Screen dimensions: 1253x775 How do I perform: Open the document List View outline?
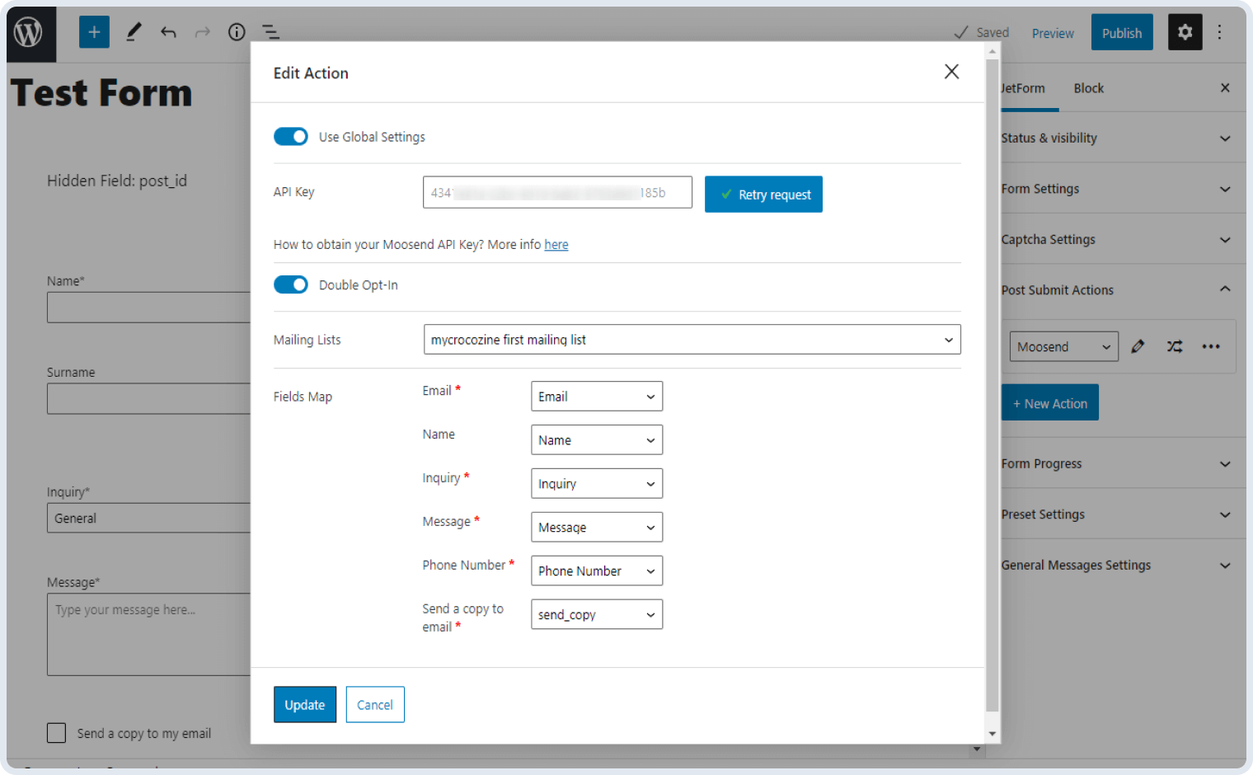[x=270, y=31]
